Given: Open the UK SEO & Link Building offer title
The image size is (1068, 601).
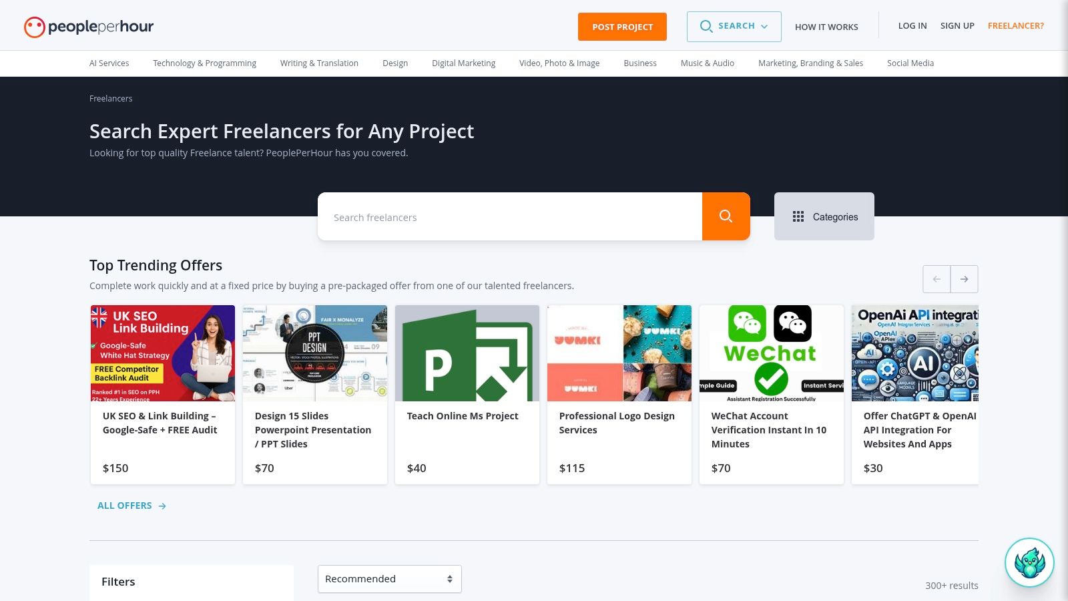Looking at the screenshot, I should 160,423.
